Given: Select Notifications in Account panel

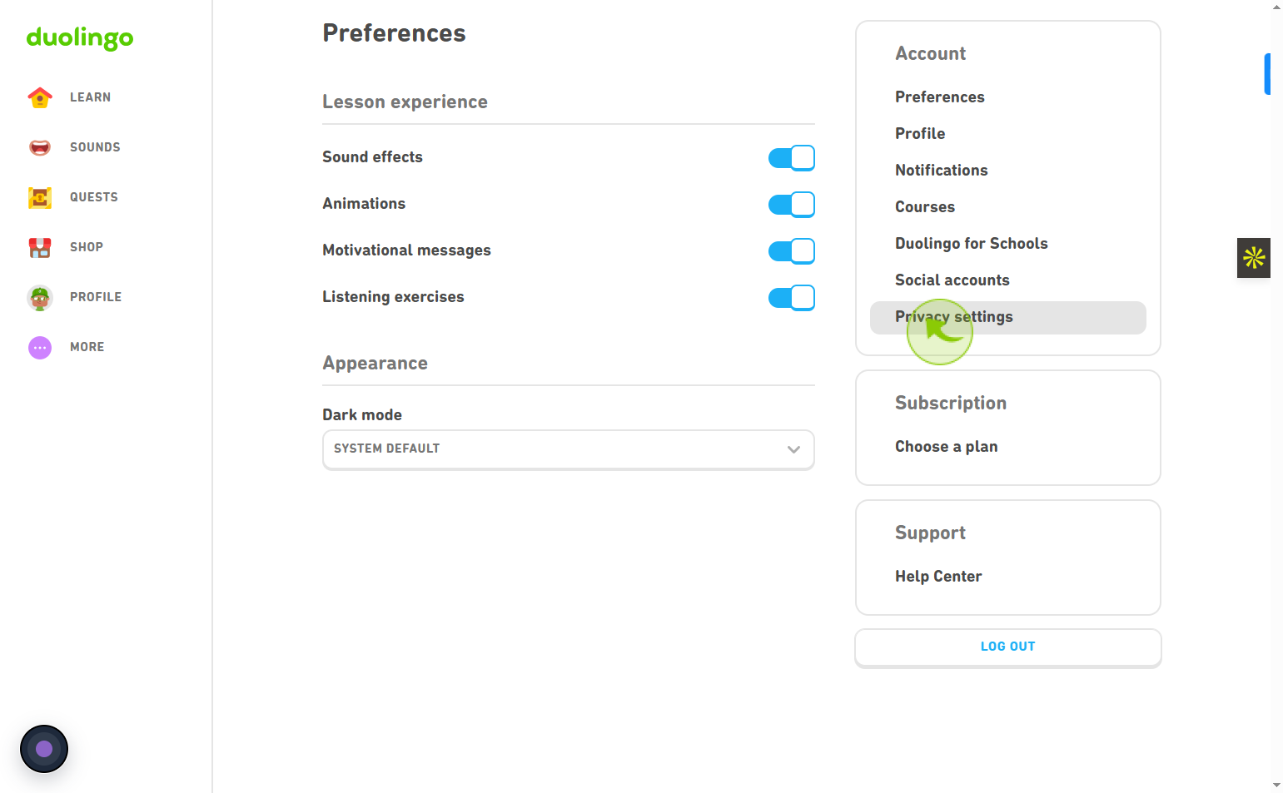Looking at the screenshot, I should click(x=942, y=171).
